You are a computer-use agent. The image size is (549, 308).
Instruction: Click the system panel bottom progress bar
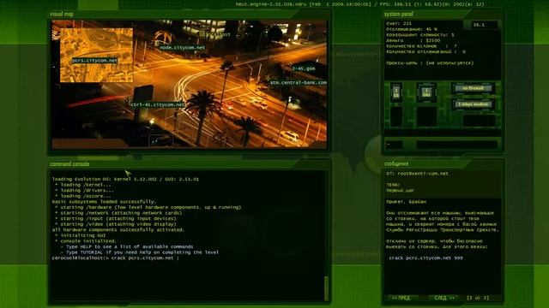(x=456, y=145)
